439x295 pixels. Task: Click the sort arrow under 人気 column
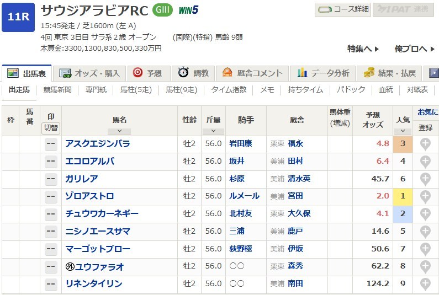pos(403,131)
